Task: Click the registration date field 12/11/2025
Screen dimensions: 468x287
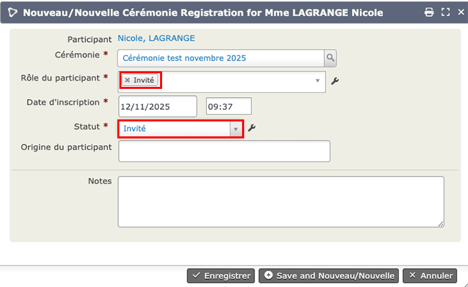Action: pyautogui.click(x=157, y=107)
